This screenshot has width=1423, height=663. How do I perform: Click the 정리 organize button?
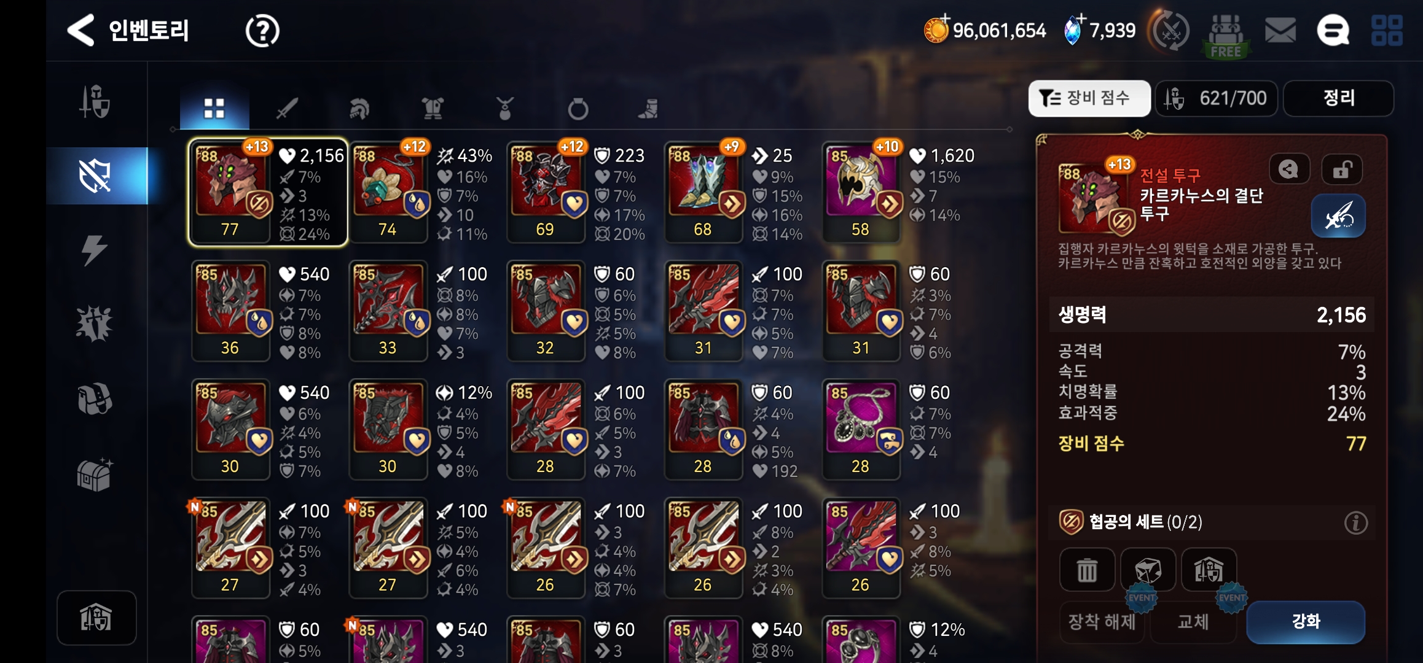click(x=1338, y=98)
